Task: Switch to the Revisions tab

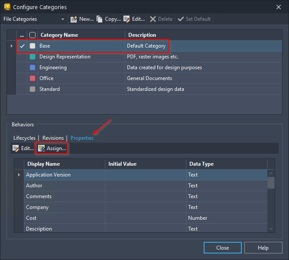Action: pyautogui.click(x=53, y=138)
